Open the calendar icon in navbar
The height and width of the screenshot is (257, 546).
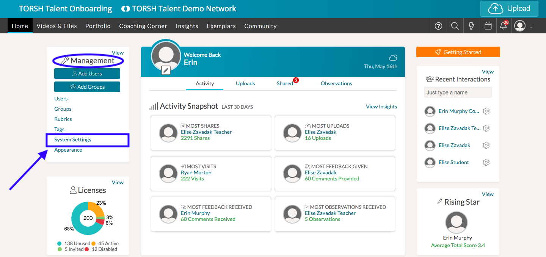point(488,26)
